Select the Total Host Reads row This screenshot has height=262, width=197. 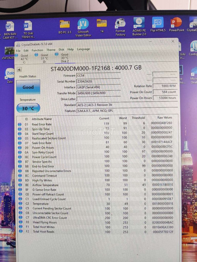(95, 232)
